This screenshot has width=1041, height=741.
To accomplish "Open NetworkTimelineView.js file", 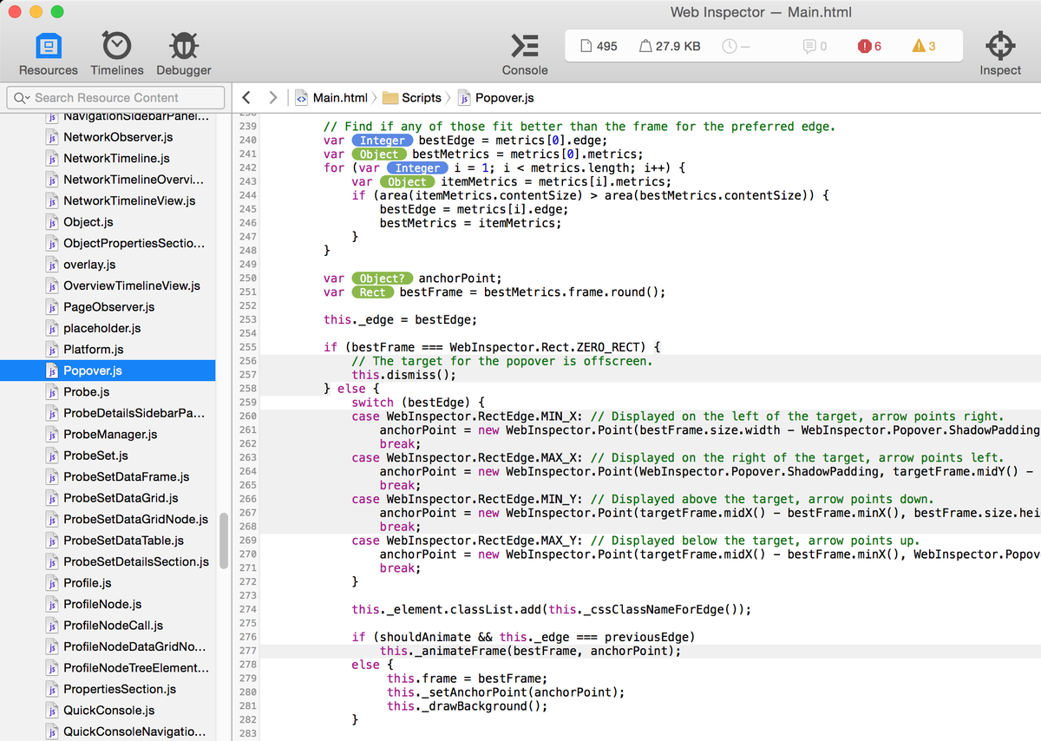I will [x=108, y=200].
